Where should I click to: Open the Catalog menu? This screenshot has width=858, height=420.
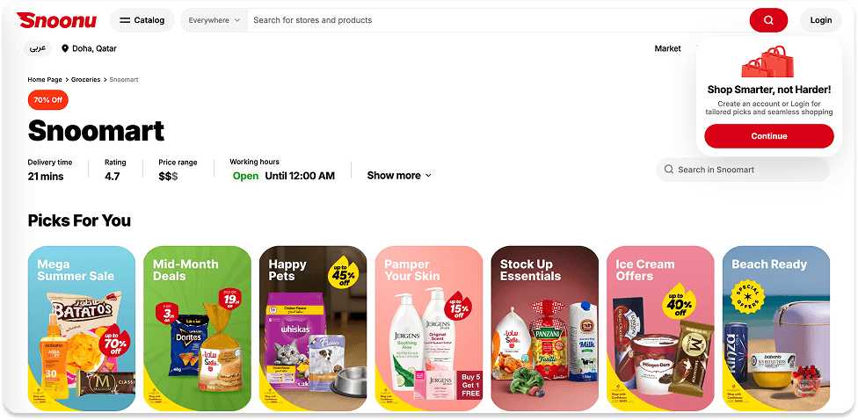click(x=142, y=20)
